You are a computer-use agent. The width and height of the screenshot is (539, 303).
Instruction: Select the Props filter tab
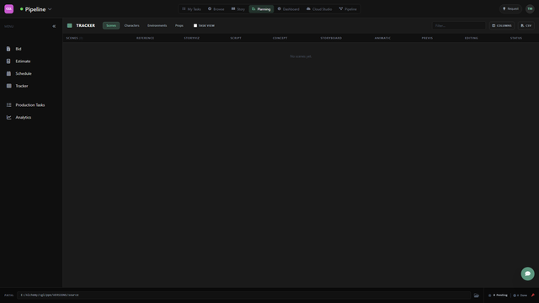179,25
